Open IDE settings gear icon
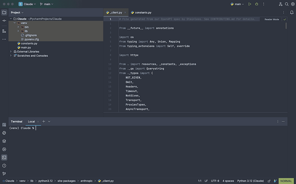This screenshot has height=184, width=296. 293,4
